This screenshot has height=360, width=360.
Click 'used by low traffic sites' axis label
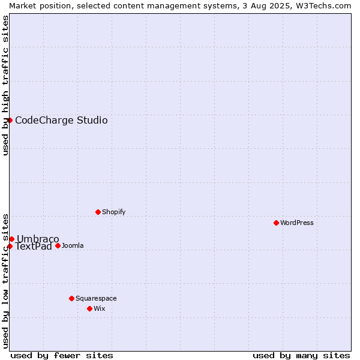coord(5,281)
